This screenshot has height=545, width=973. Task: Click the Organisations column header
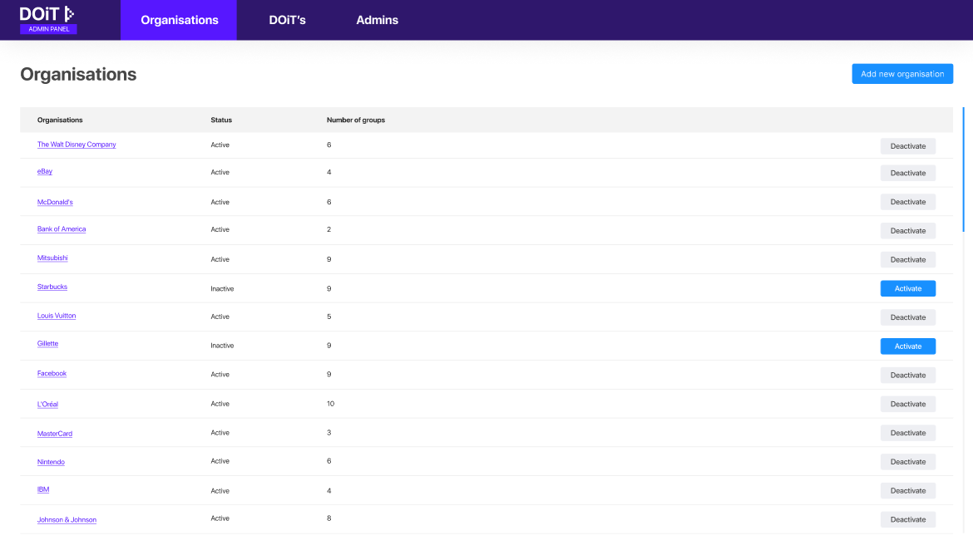pyautogui.click(x=60, y=120)
